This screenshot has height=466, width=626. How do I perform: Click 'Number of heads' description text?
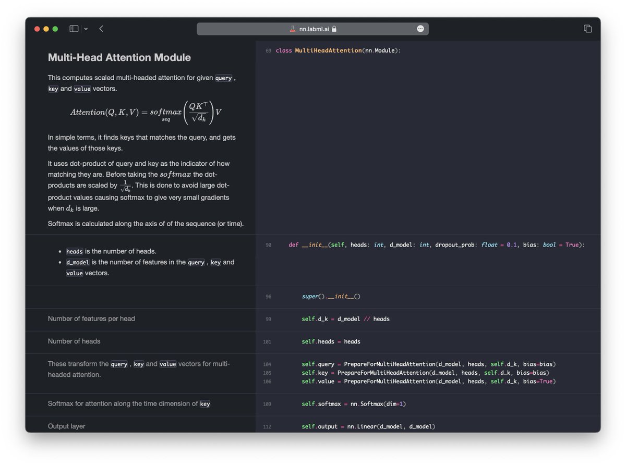click(x=74, y=341)
